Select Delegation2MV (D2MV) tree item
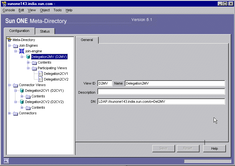This screenshot has width=235, height=166. (49, 57)
